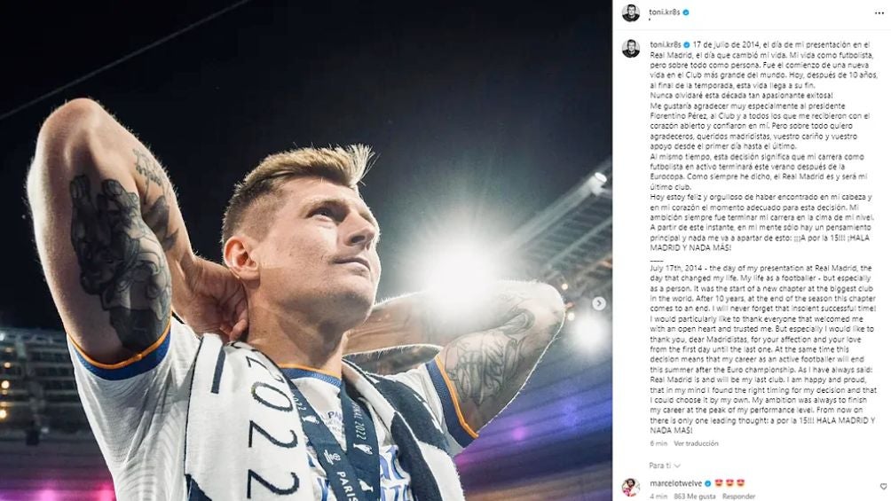Open marcelotwelve username link

click(675, 483)
